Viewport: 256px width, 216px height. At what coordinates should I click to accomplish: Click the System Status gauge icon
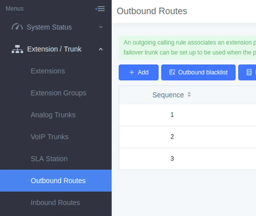(17, 27)
